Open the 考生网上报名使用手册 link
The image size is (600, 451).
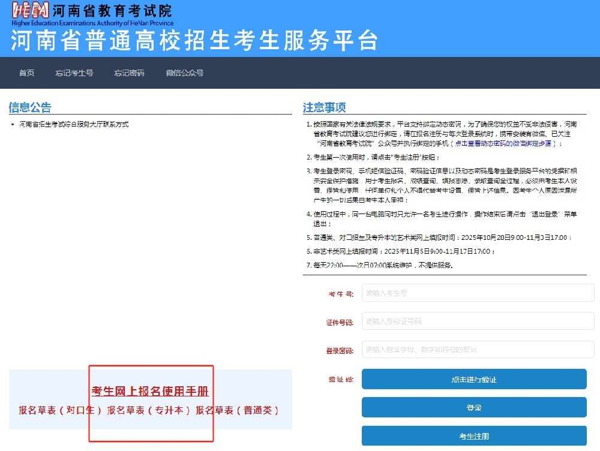[x=150, y=392]
